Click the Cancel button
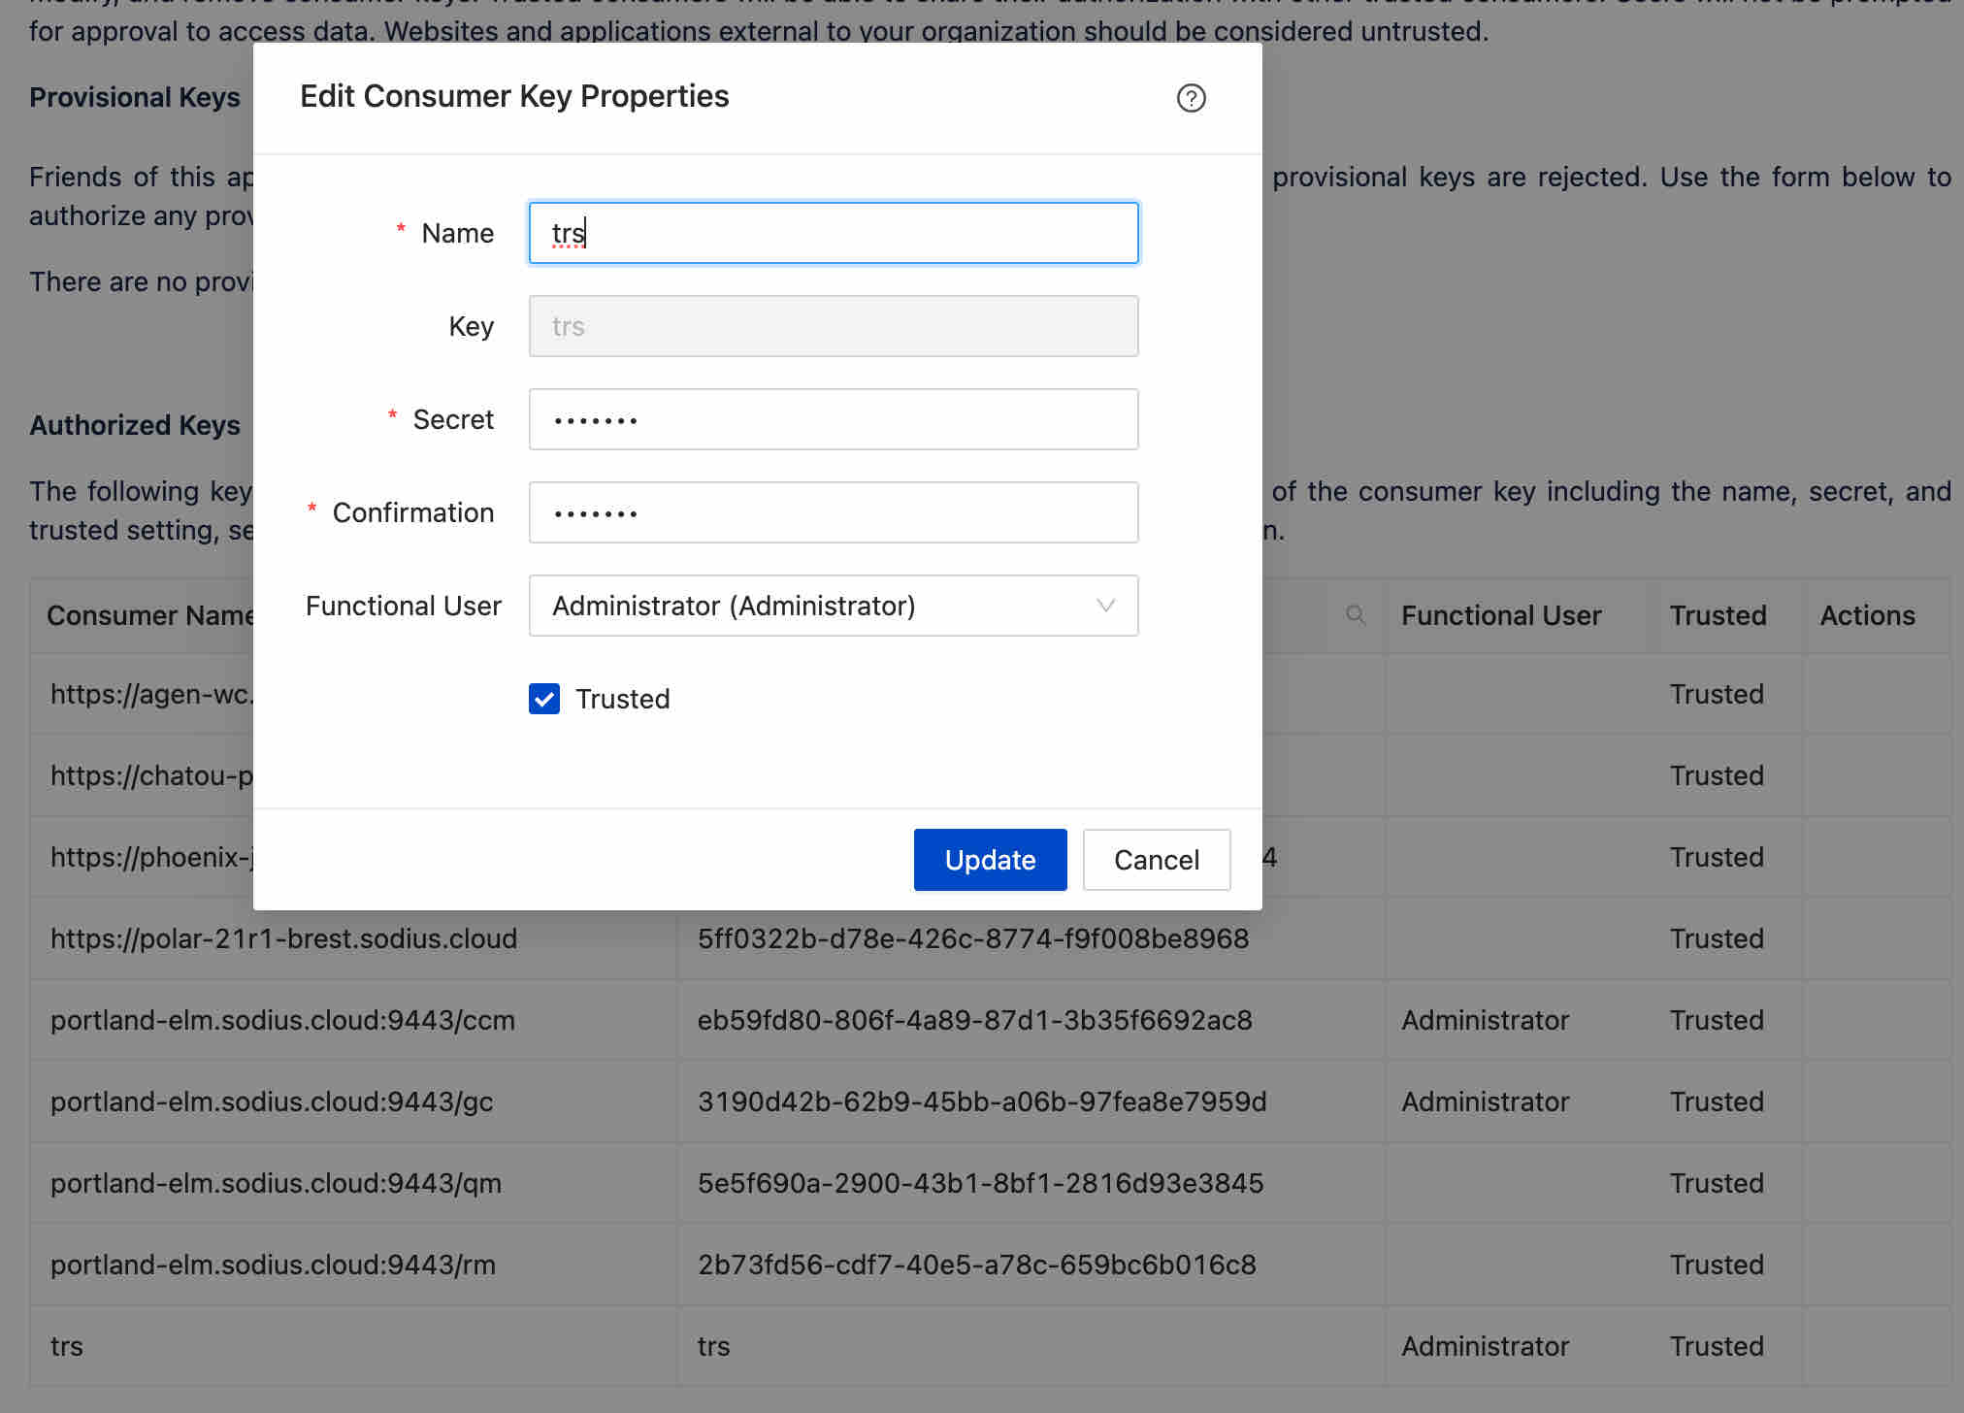1964x1413 pixels. tap(1156, 860)
